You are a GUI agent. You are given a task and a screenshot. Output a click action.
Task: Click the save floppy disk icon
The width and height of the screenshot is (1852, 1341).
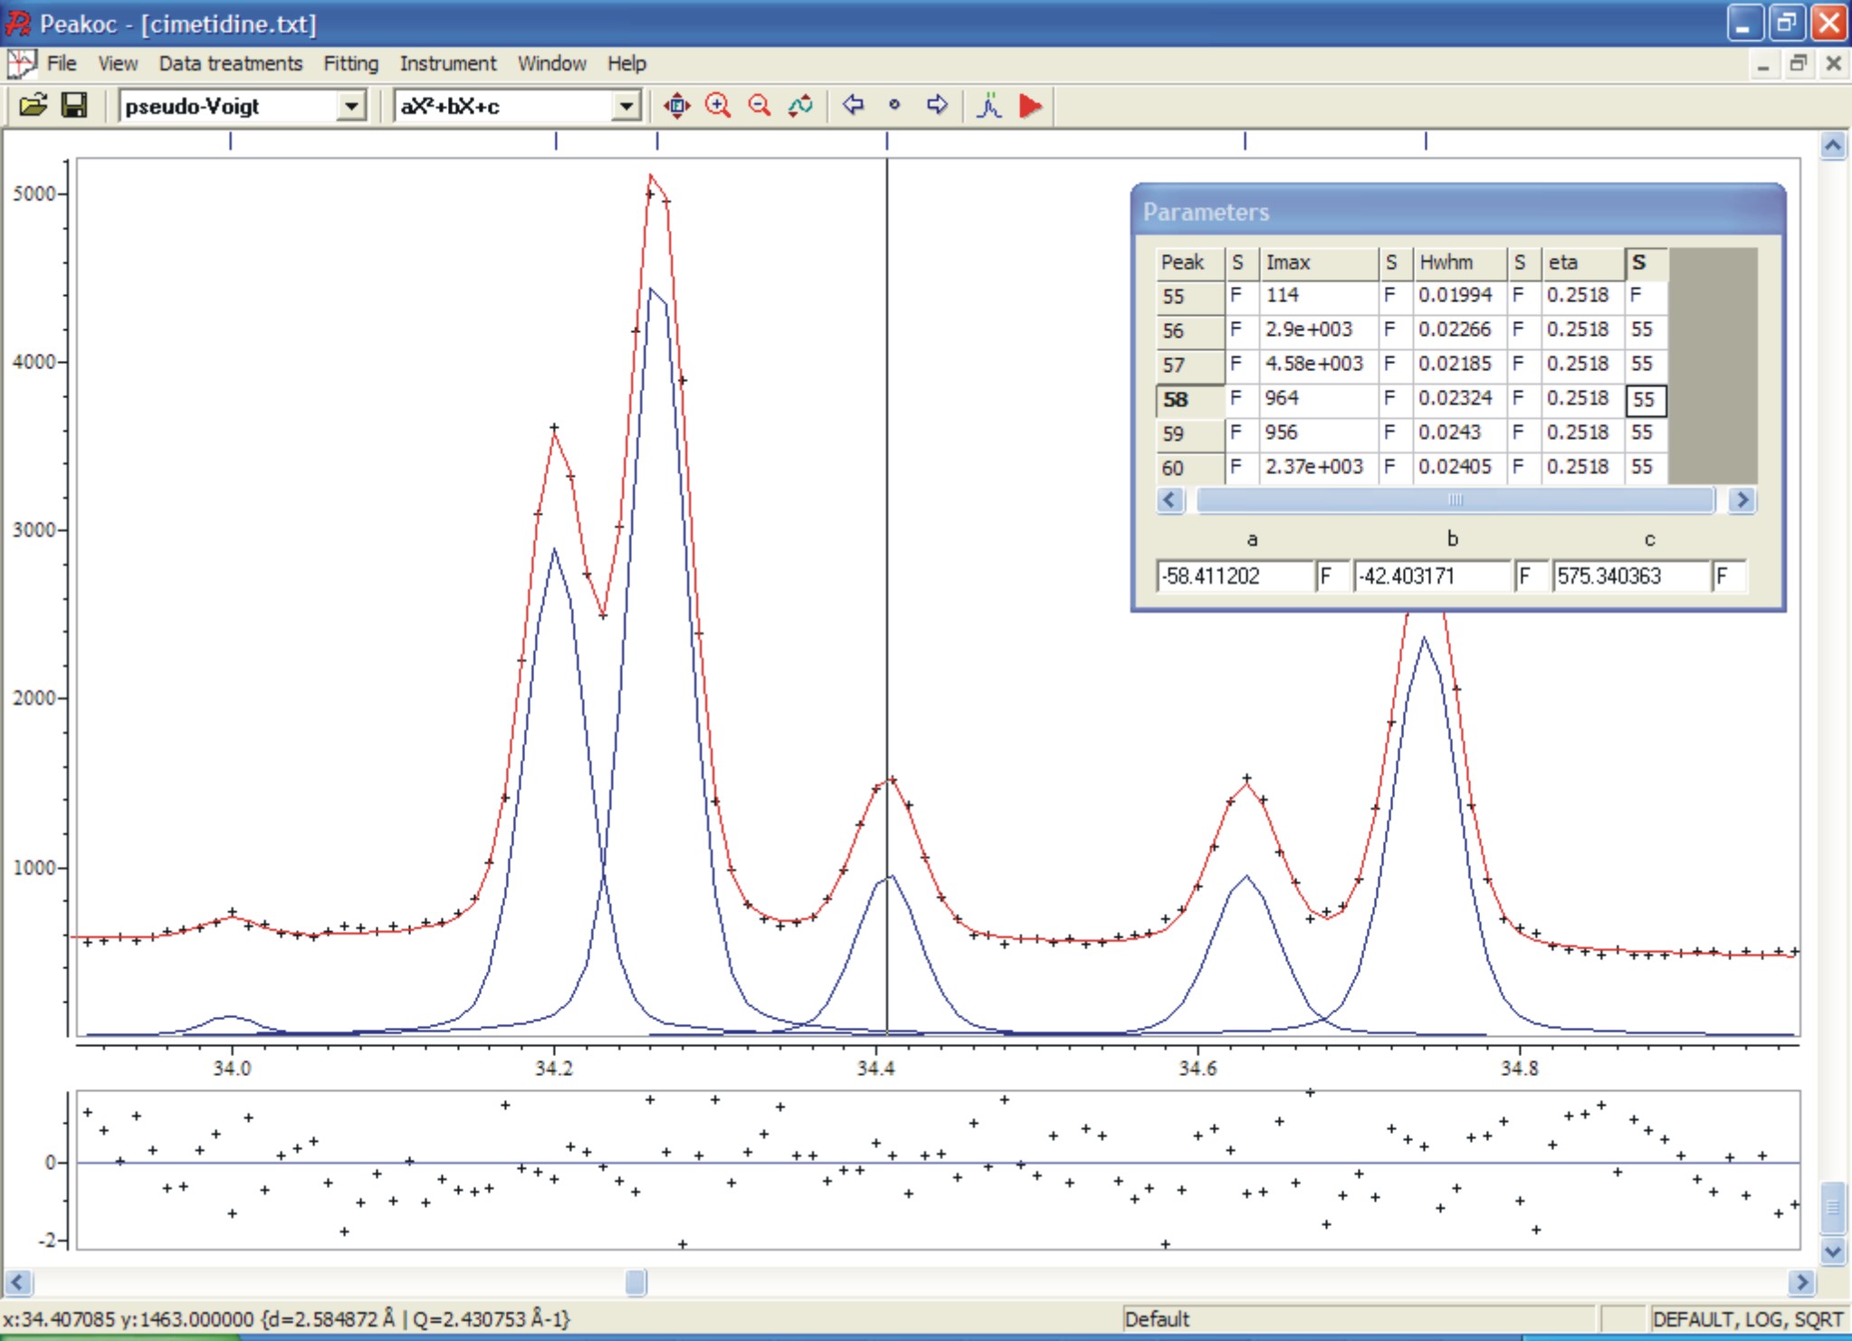74,106
